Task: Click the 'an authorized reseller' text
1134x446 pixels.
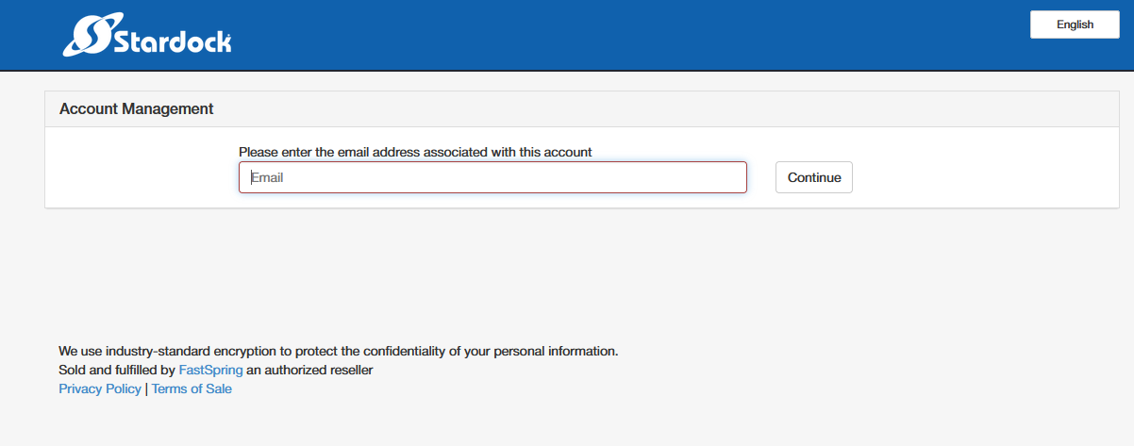Action: (x=309, y=370)
